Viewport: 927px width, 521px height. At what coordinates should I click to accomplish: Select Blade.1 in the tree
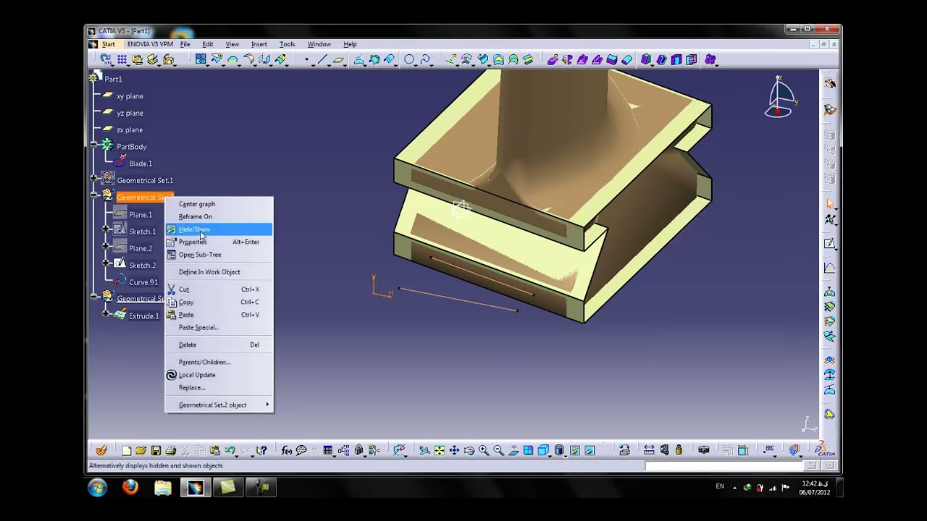pyautogui.click(x=140, y=164)
